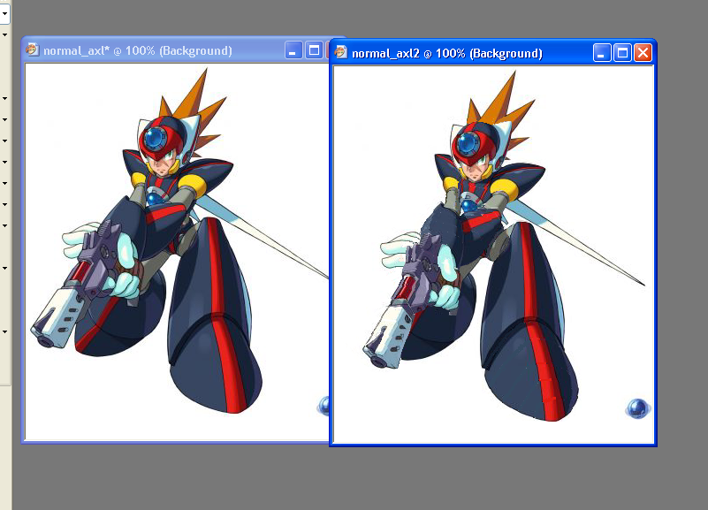Click the image canvas in normal_axl* window
The width and height of the screenshot is (708, 510).
click(177, 251)
